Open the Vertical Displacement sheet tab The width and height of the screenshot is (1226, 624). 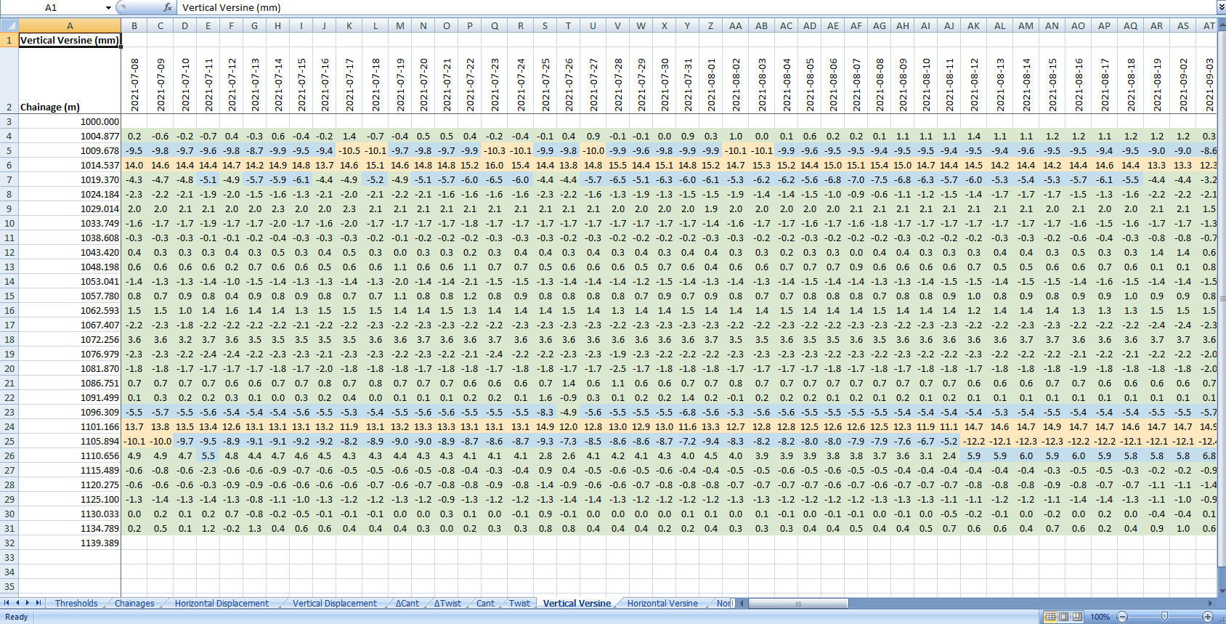point(335,604)
